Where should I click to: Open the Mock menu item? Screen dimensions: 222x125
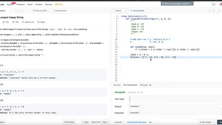coord(30,5)
